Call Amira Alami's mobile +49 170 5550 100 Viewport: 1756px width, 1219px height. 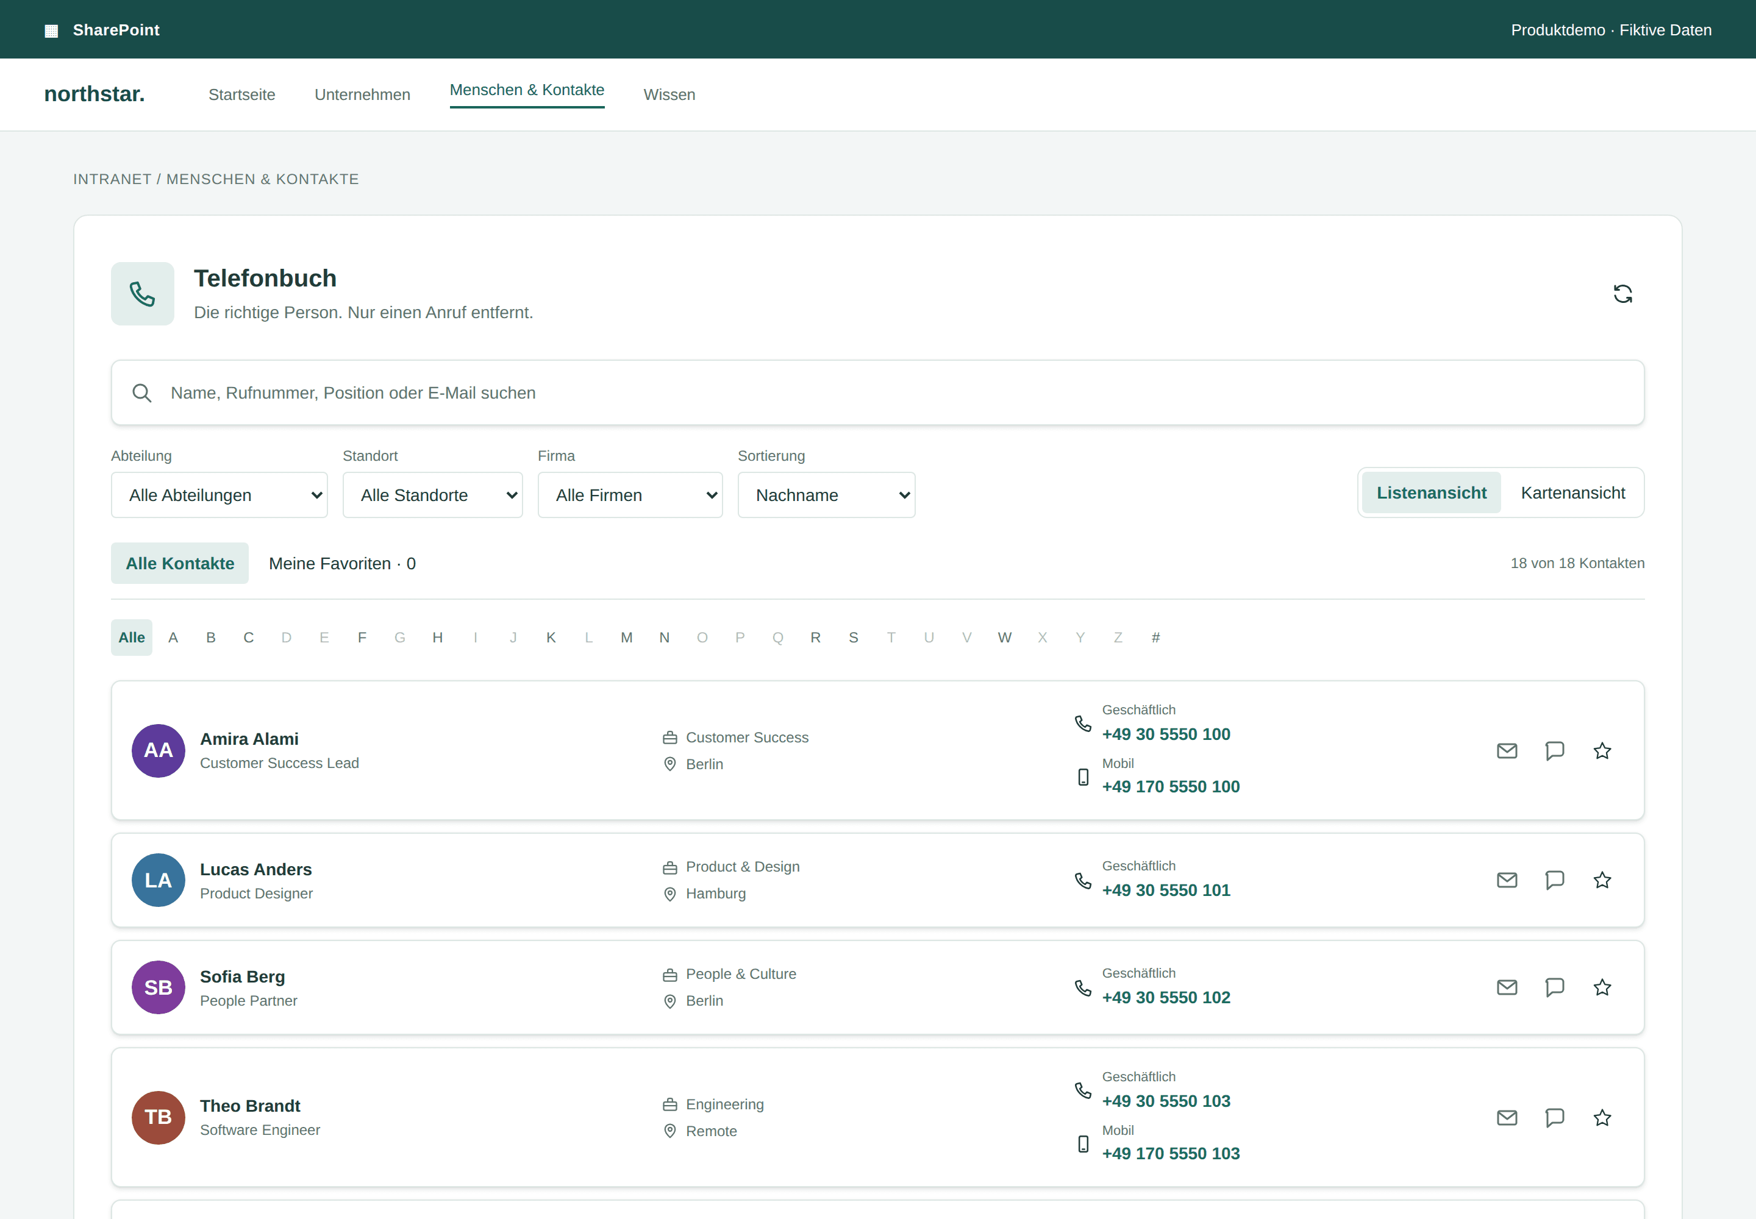tap(1171, 787)
